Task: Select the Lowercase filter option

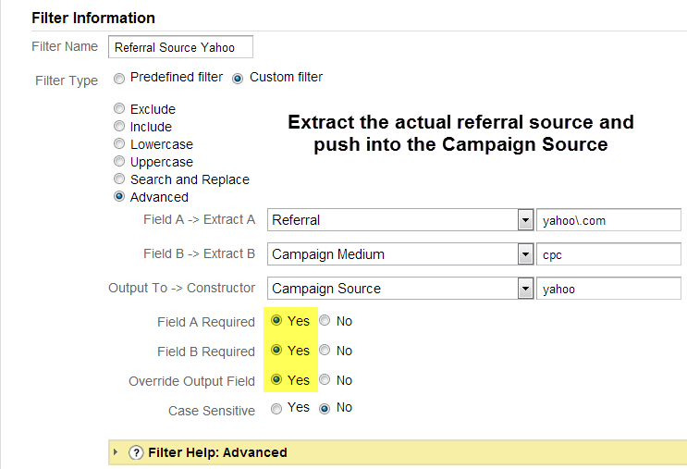Action: pyautogui.click(x=119, y=143)
